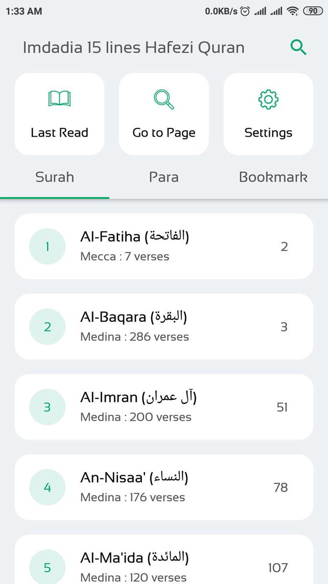Tap the app title Imdadia 15 lines Hafezi Quran
The width and height of the screenshot is (328, 584).
(134, 48)
